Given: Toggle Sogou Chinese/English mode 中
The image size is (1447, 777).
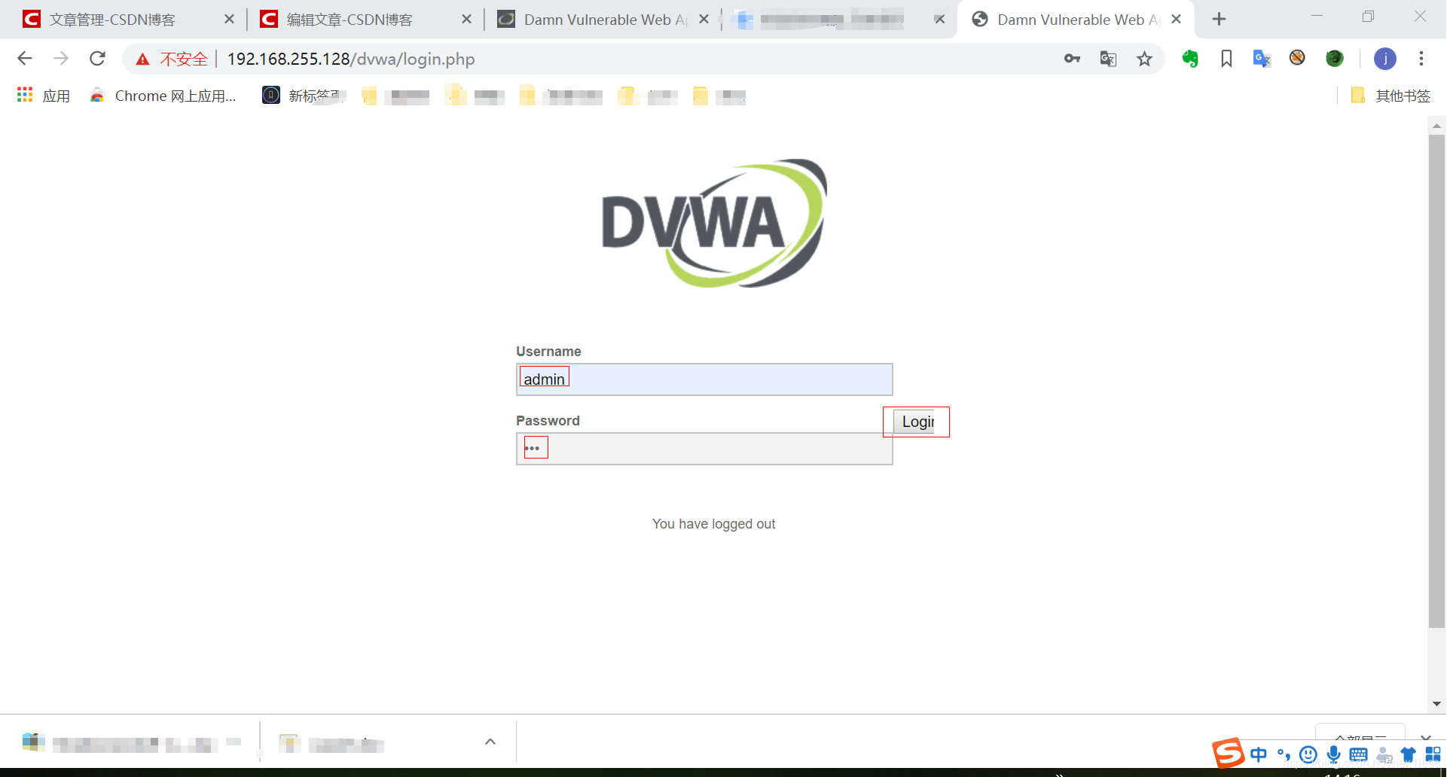Looking at the screenshot, I should click(x=1258, y=754).
